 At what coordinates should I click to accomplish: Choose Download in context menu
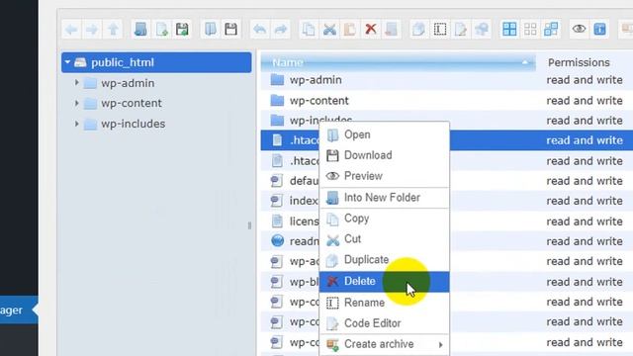click(385, 155)
